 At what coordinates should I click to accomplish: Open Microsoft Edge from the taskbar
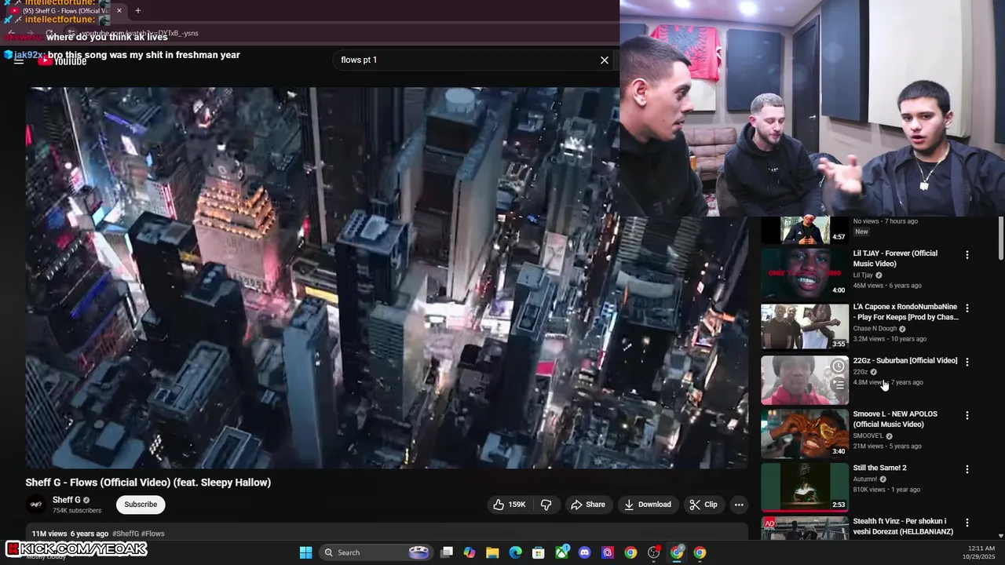point(515,552)
